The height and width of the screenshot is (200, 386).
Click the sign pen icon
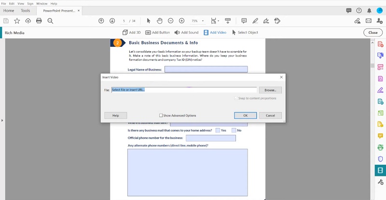click(266, 21)
